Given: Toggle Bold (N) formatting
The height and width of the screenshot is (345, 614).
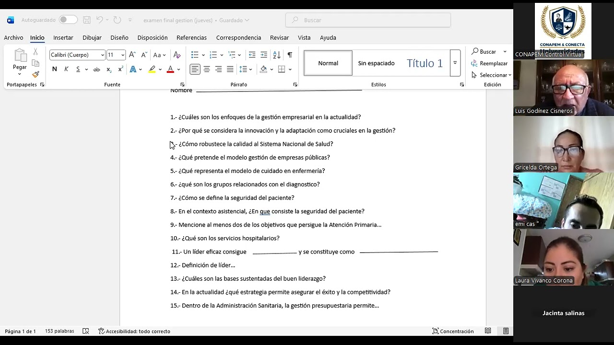Looking at the screenshot, I should [x=55, y=69].
